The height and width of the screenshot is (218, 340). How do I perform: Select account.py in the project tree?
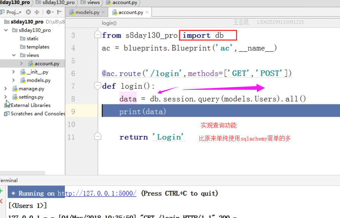click(x=44, y=63)
